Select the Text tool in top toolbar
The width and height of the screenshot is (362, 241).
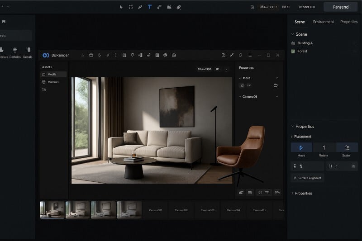(149, 7)
